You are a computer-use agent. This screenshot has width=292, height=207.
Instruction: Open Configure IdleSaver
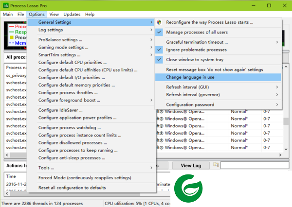[91, 110]
